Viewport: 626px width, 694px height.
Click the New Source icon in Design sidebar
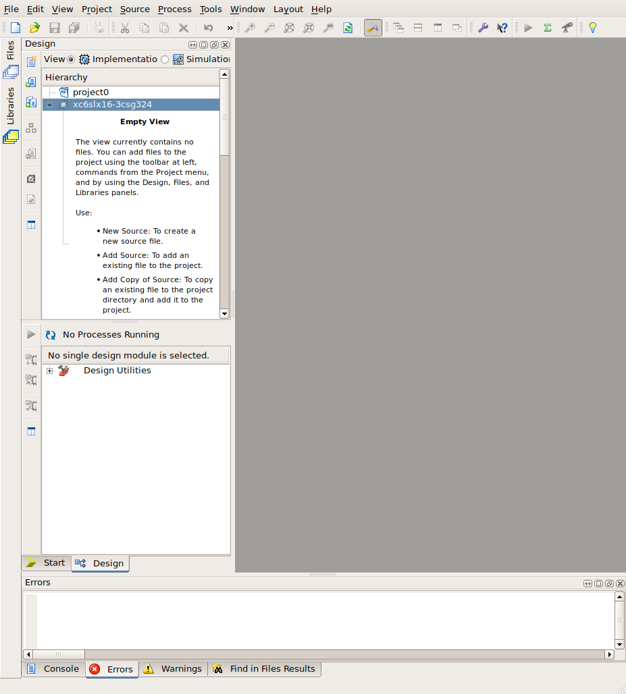tap(31, 61)
